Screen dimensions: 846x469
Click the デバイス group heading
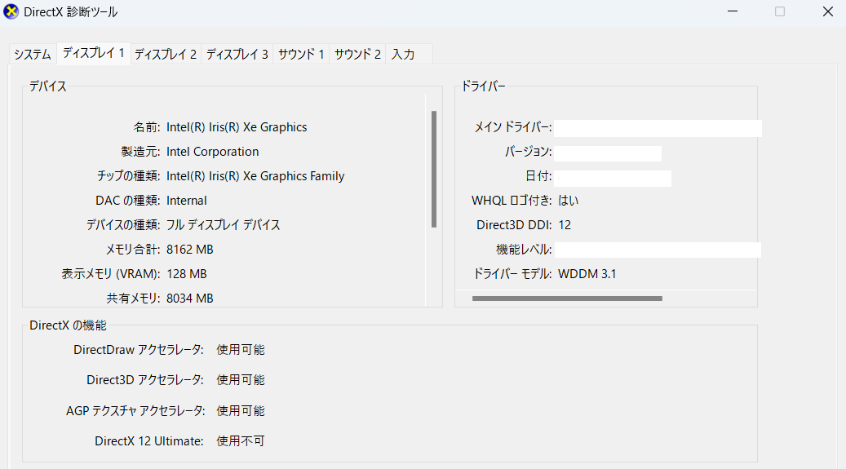[47, 86]
